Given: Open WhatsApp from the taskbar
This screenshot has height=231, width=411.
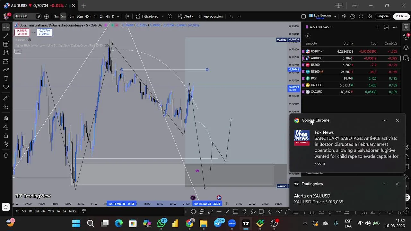Looking at the screenshot, I should [162, 223].
